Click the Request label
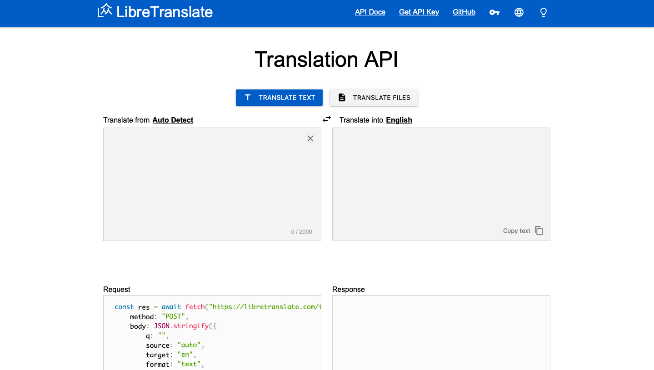The width and height of the screenshot is (654, 370). pos(117,289)
